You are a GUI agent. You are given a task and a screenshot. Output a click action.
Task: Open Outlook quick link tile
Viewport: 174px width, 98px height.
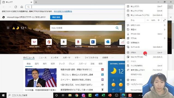(108, 43)
